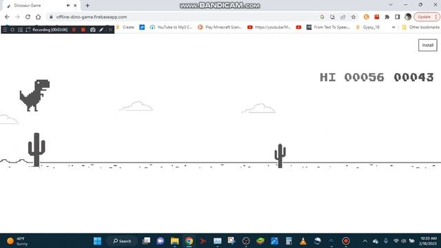
Task: Click the Google icon in address bar
Action: click(322, 17)
